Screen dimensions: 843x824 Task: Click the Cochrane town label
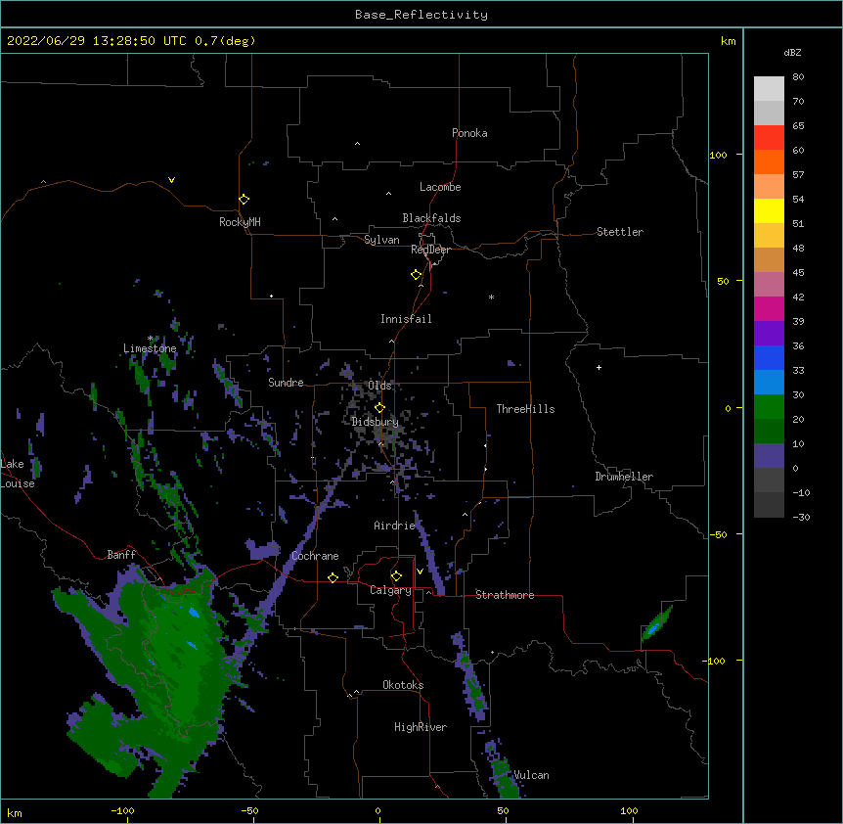(315, 556)
